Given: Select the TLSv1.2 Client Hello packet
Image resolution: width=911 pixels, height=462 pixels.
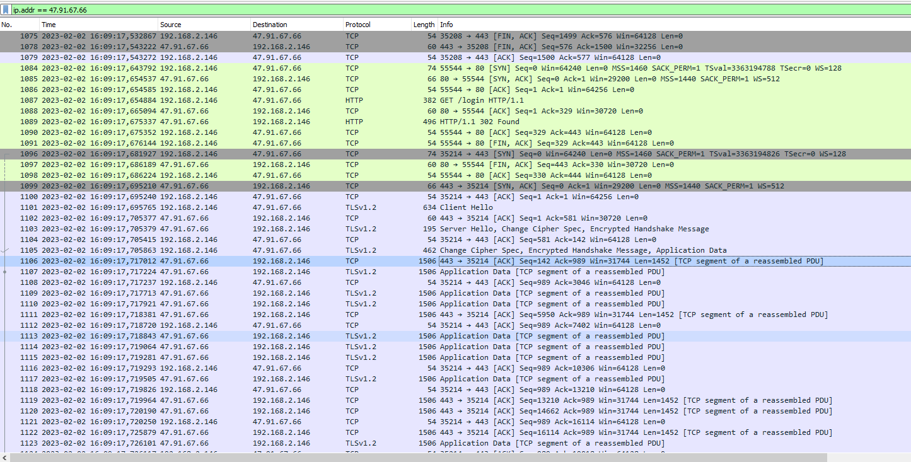Looking at the screenshot, I should point(455,207).
